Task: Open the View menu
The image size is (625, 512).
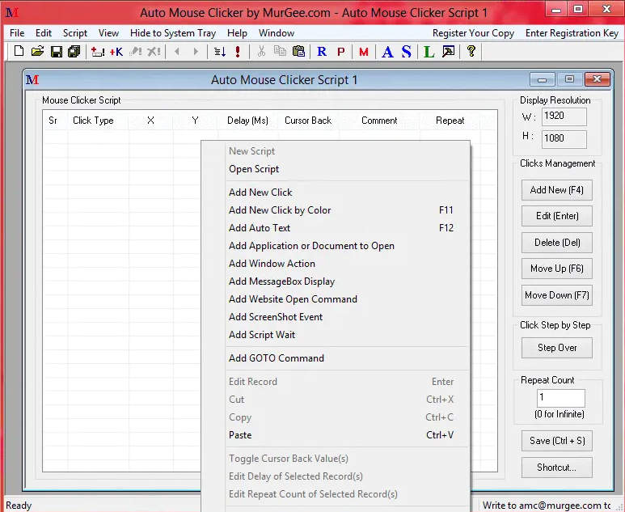Action: pyautogui.click(x=109, y=33)
